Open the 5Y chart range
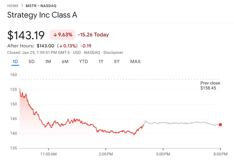Image resolution: width=234 pixels, height=162 pixels. [x=117, y=62]
